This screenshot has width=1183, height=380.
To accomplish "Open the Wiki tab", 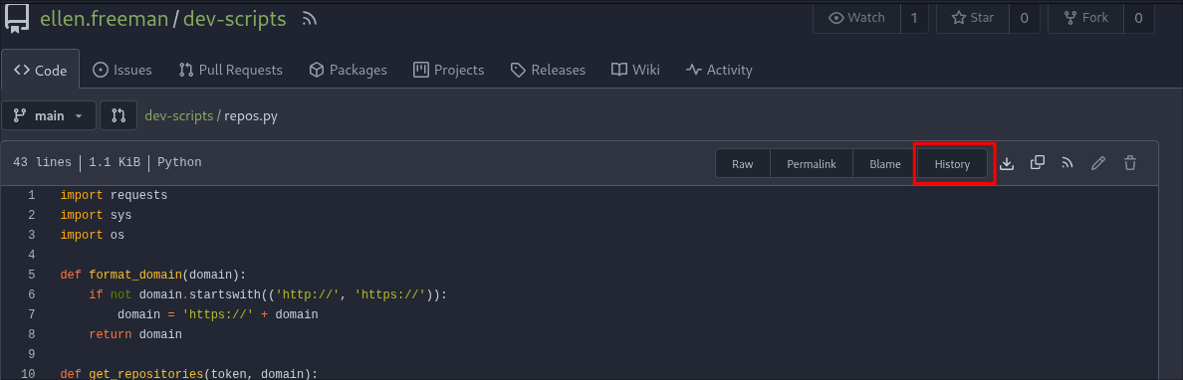I will 635,70.
